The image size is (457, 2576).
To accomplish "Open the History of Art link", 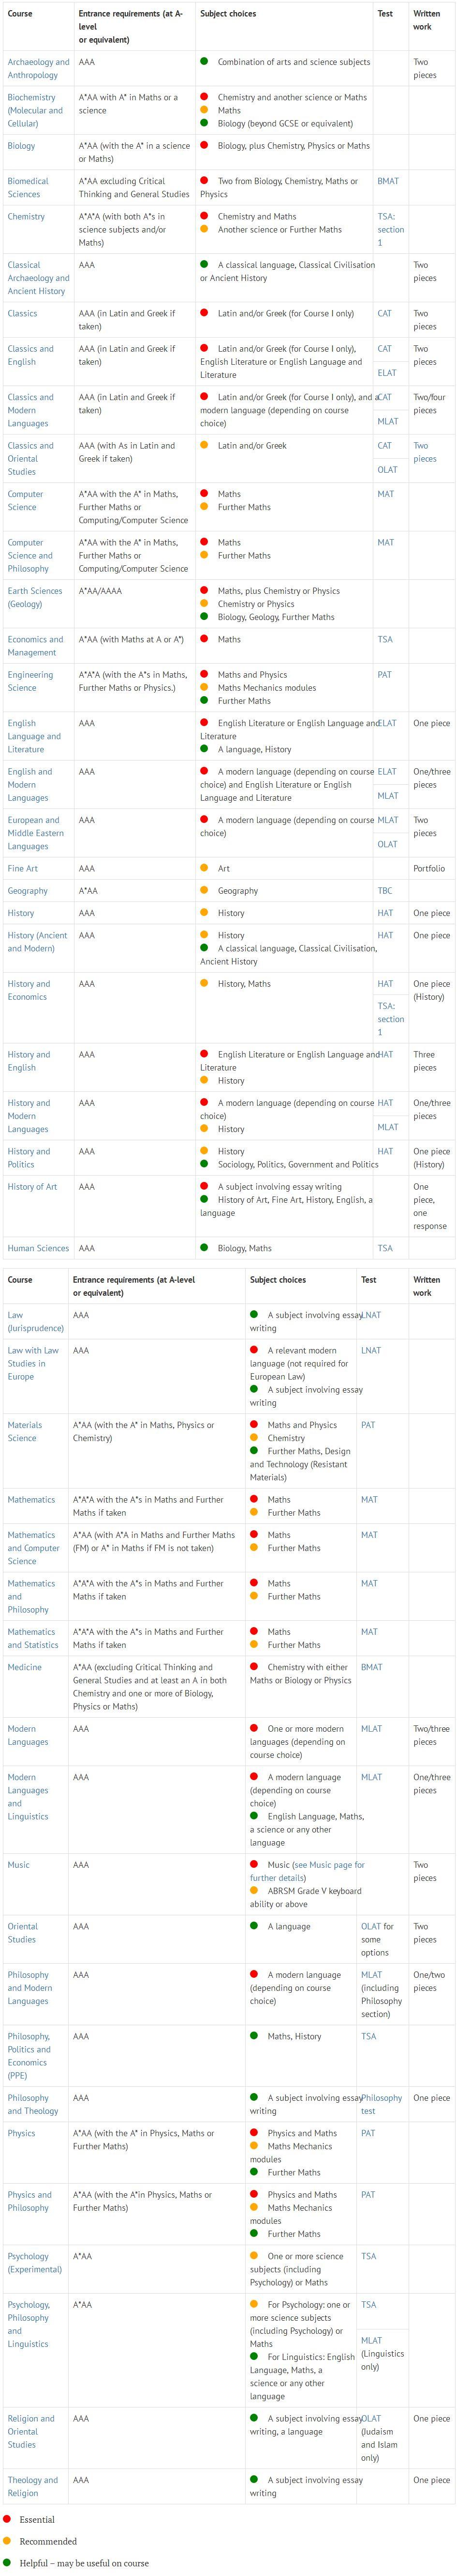I will click(x=33, y=1186).
